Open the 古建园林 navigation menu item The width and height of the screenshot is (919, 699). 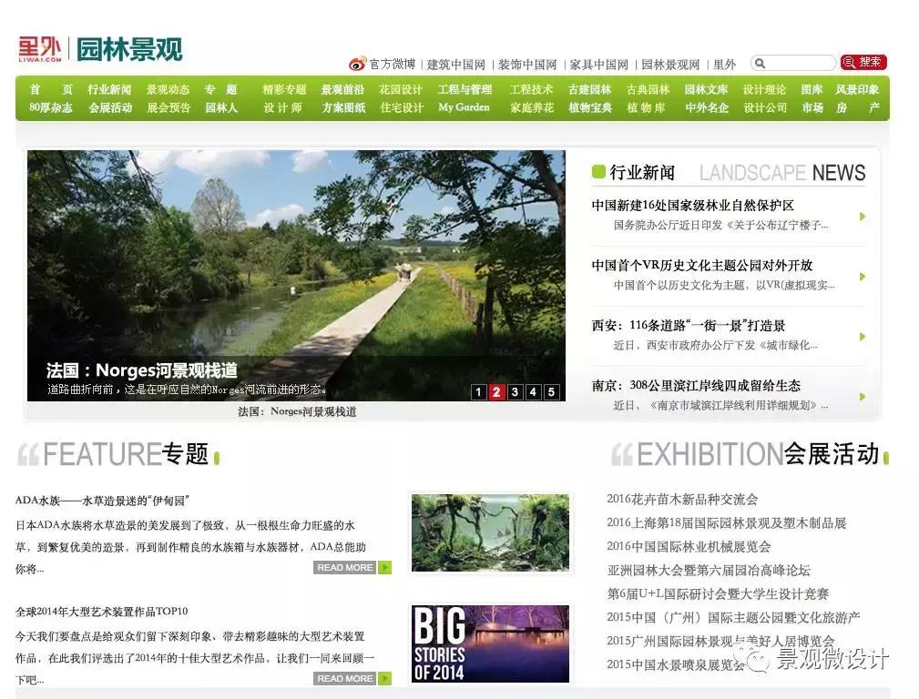click(591, 89)
